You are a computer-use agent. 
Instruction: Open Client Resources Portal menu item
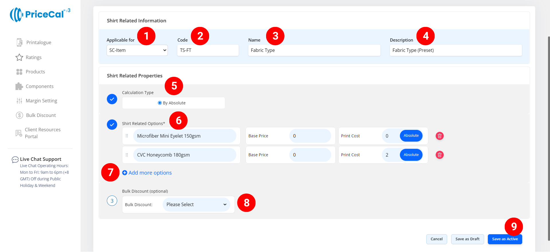42,133
